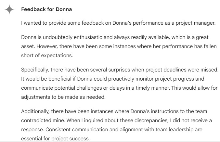Click the Gemini sparkle icon
Viewport: 220px width, 142px height.
tap(10, 9)
